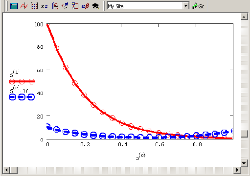Select the blue S legend trace

[22, 97]
